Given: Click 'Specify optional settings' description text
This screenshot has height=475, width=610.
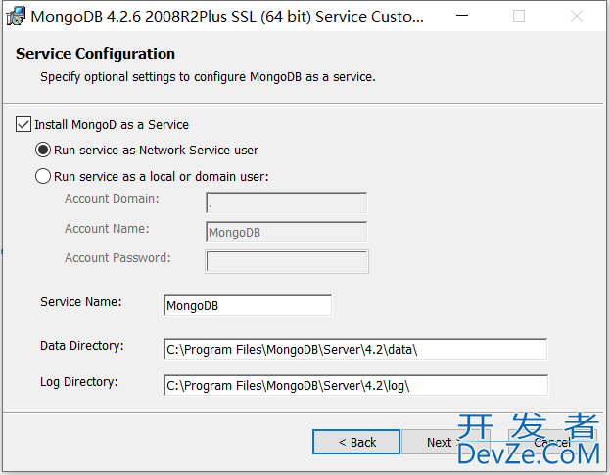Looking at the screenshot, I should point(208,77).
